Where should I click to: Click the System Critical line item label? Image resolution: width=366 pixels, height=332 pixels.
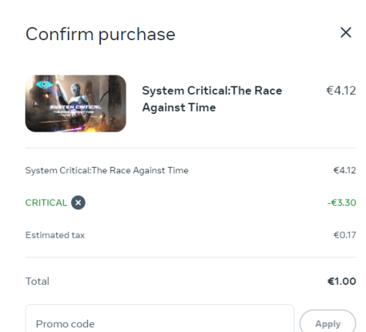point(107,170)
